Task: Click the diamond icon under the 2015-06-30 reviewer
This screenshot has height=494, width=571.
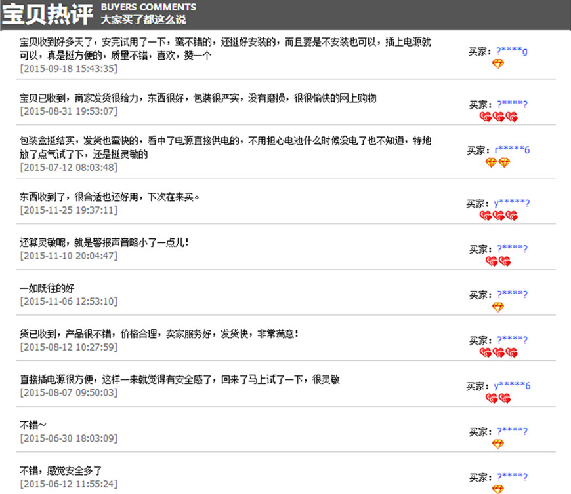Action: (499, 444)
